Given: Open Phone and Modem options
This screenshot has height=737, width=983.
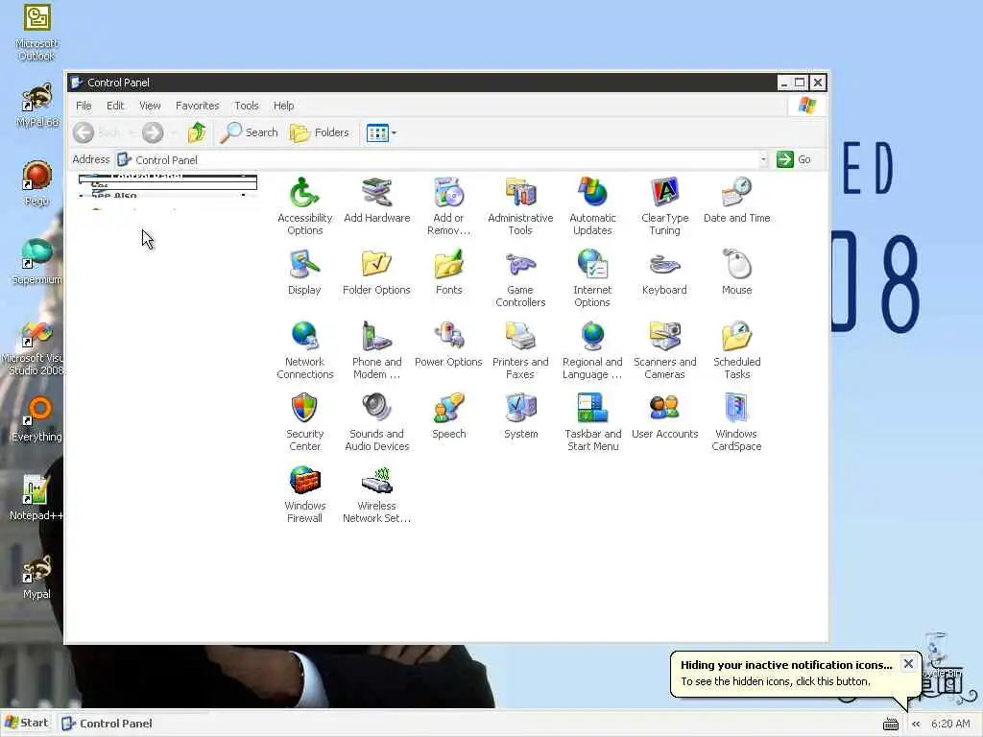Looking at the screenshot, I should click(x=376, y=349).
